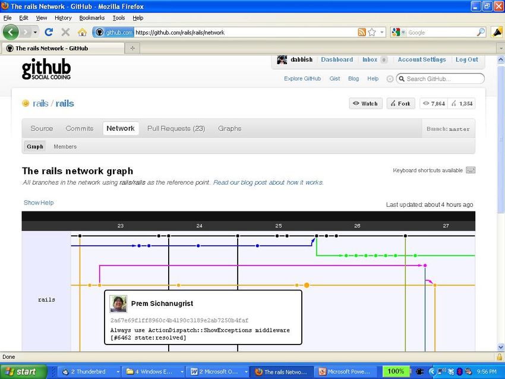Viewport: 505px width, 379px height.
Task: Open the File menu
Action: 7,18
